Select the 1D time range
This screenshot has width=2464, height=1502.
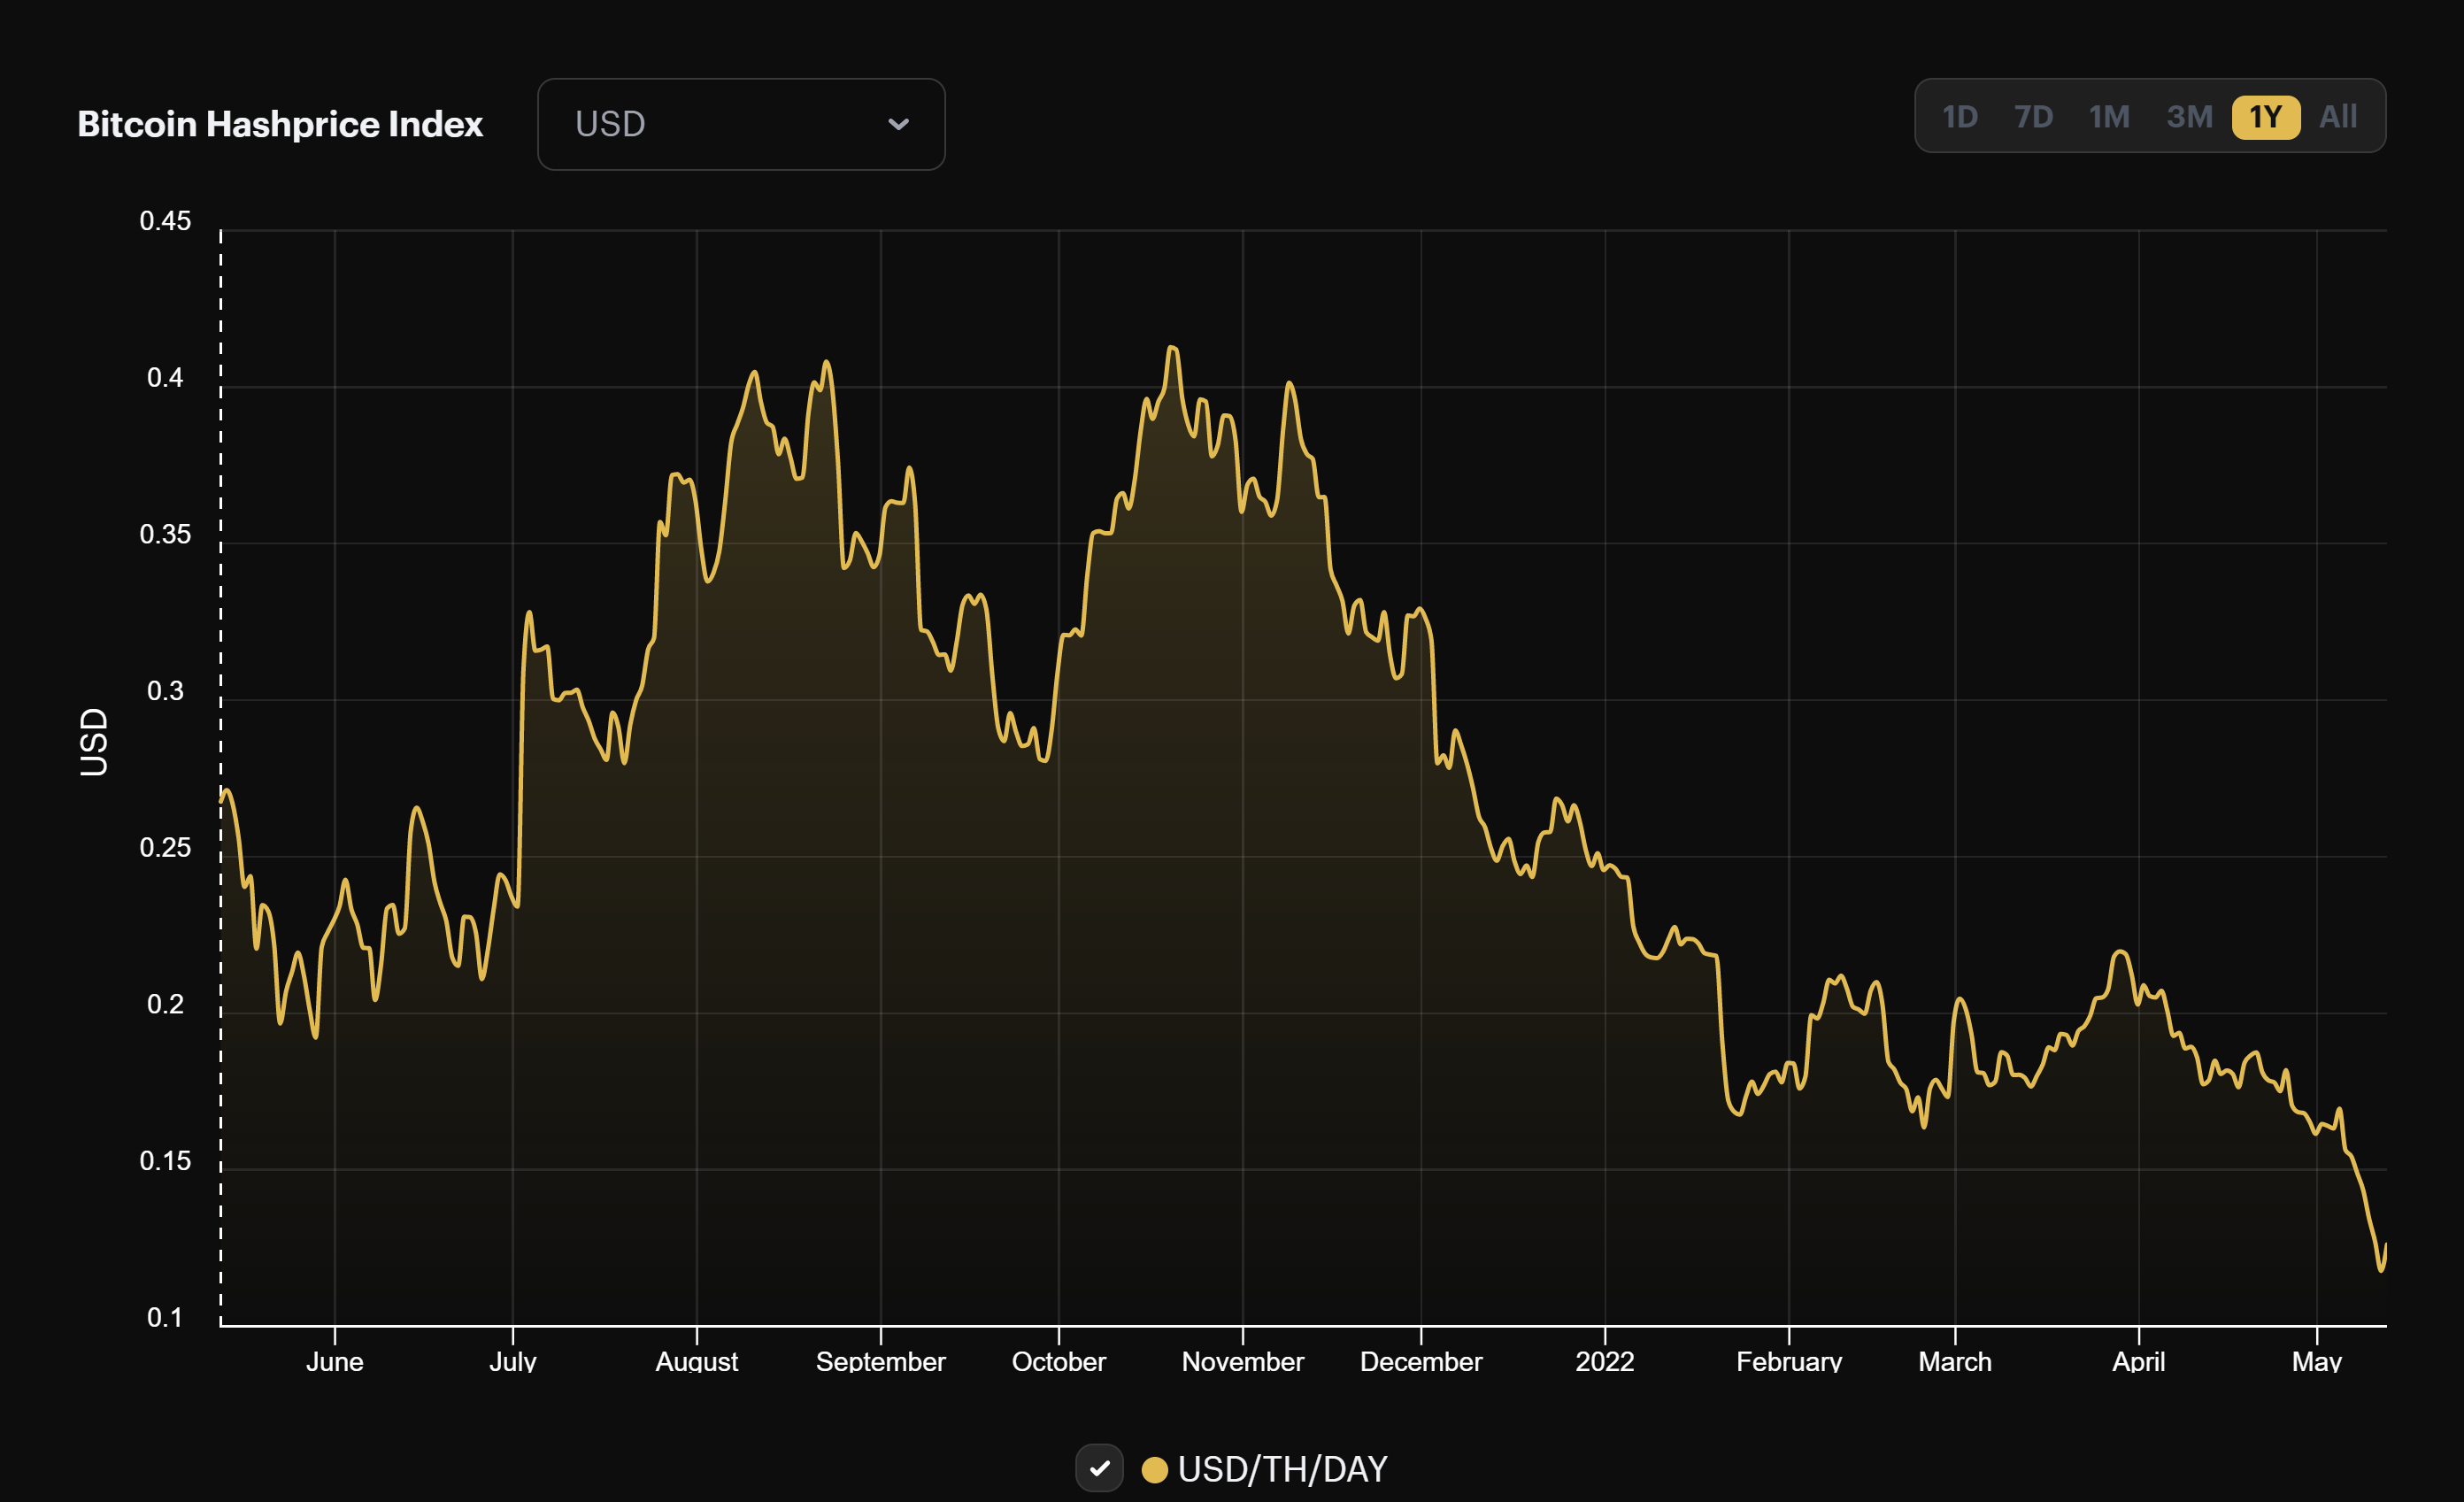(1960, 116)
